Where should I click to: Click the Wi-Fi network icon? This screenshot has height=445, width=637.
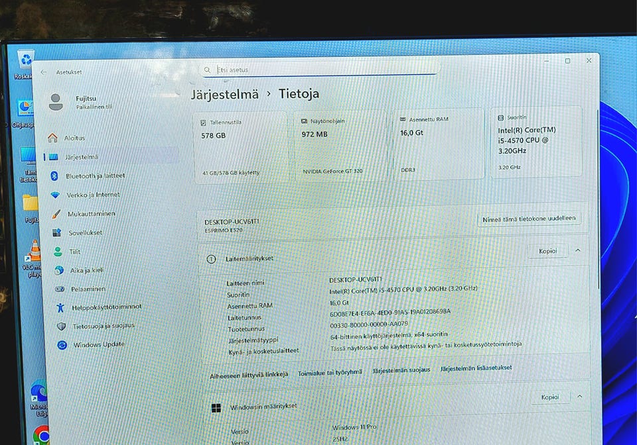[x=55, y=195]
